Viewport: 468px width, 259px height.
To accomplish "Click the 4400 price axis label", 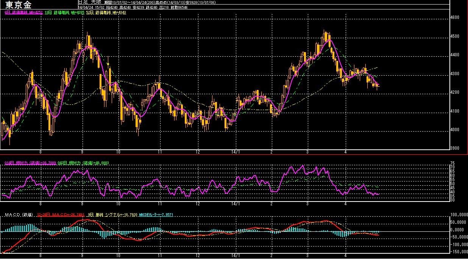I will pos(455,55).
